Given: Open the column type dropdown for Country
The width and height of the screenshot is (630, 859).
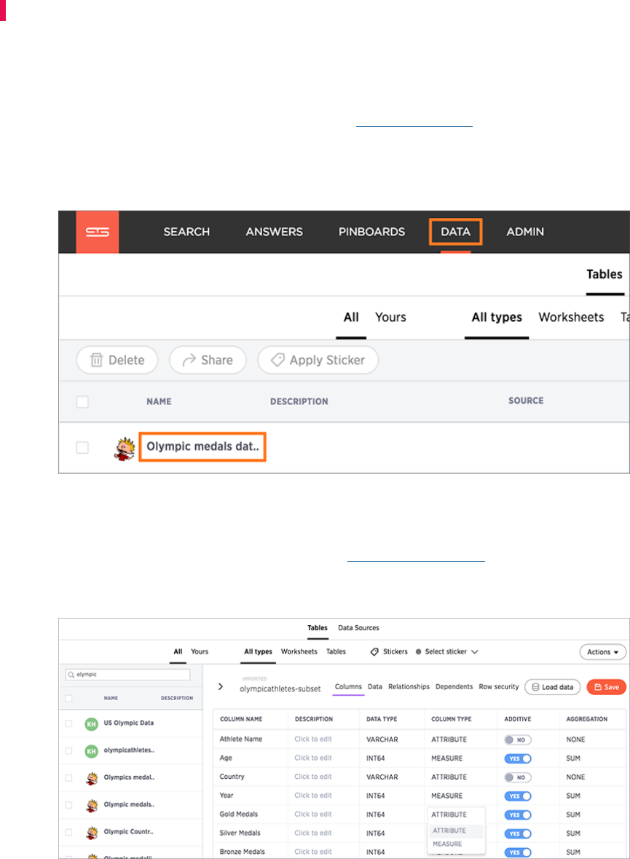Looking at the screenshot, I should pos(449,777).
